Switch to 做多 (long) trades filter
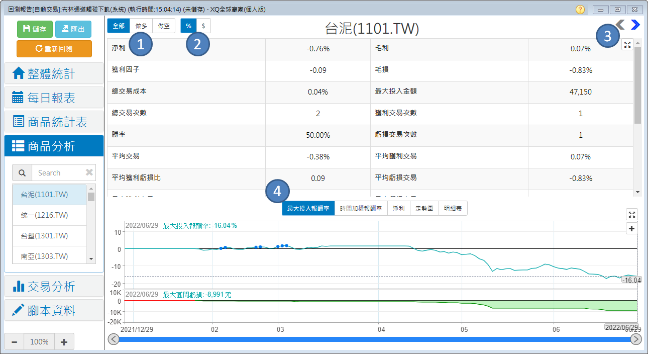 141,26
